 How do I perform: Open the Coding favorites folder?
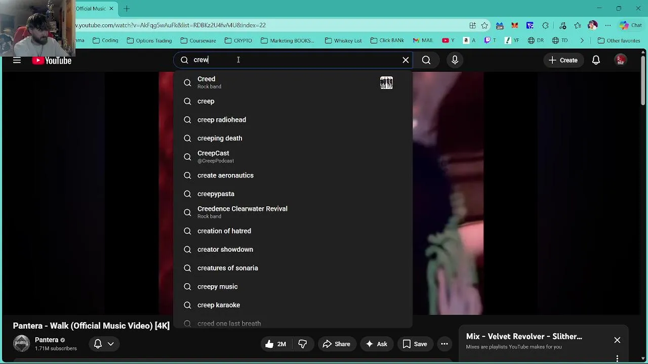105,40
